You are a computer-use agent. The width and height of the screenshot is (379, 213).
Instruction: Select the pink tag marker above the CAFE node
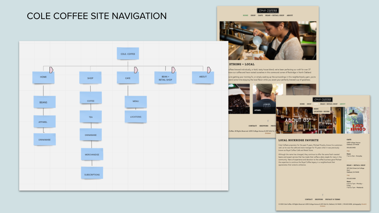click(x=136, y=70)
